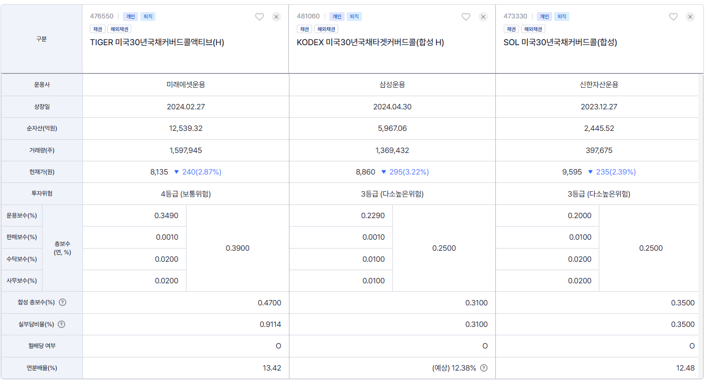This screenshot has height=380, width=706.
Task: Click the 운용보수(%) row label
Action: click(22, 215)
